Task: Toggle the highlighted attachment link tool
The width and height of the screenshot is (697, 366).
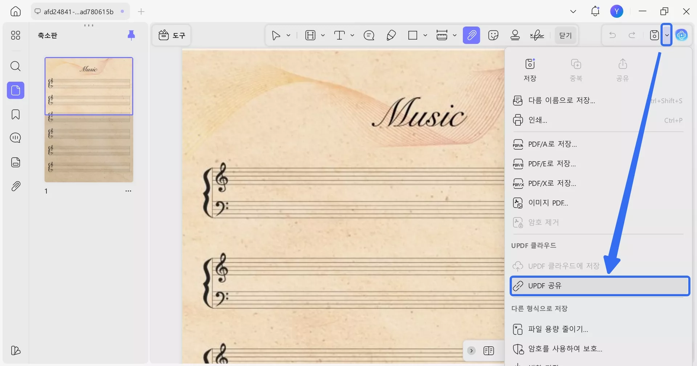Action: [x=471, y=35]
